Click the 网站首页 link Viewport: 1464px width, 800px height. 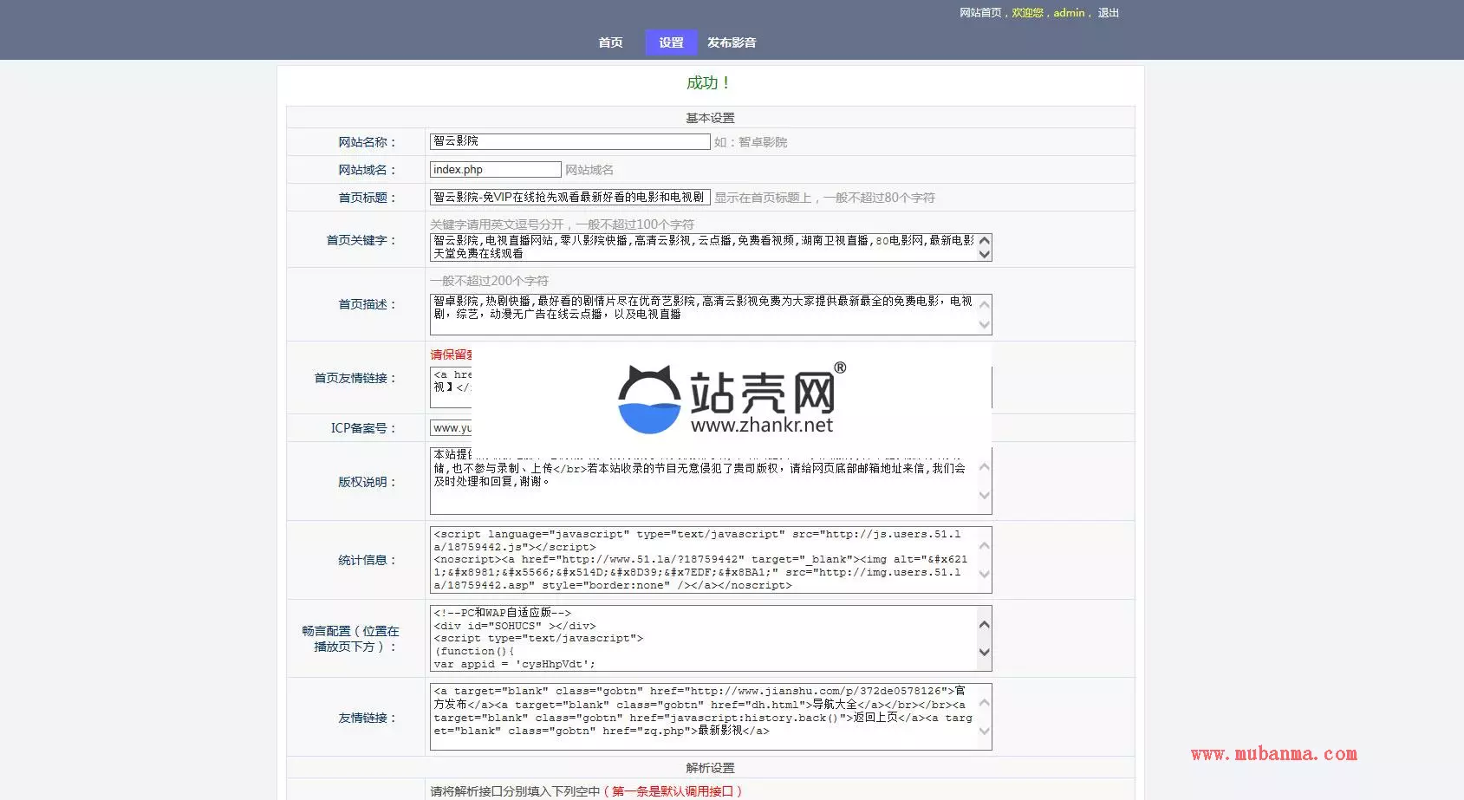coord(979,13)
